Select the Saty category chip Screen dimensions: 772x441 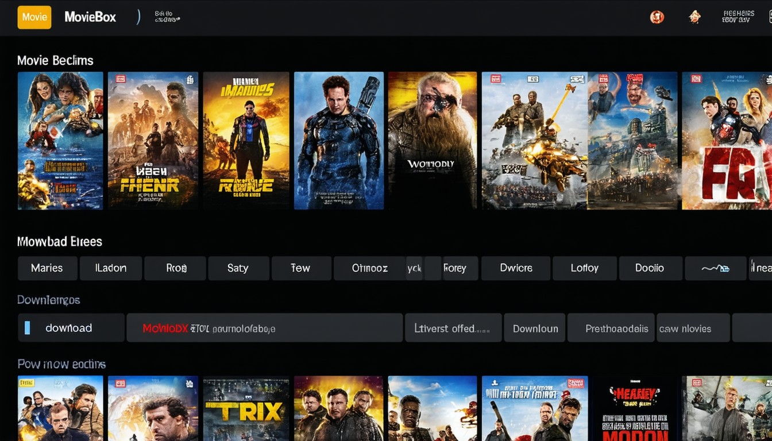click(x=238, y=268)
